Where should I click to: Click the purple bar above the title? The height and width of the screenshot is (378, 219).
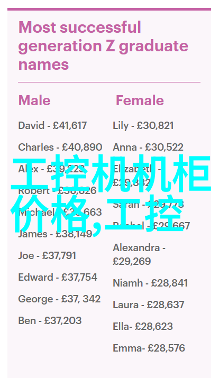(109, 9)
